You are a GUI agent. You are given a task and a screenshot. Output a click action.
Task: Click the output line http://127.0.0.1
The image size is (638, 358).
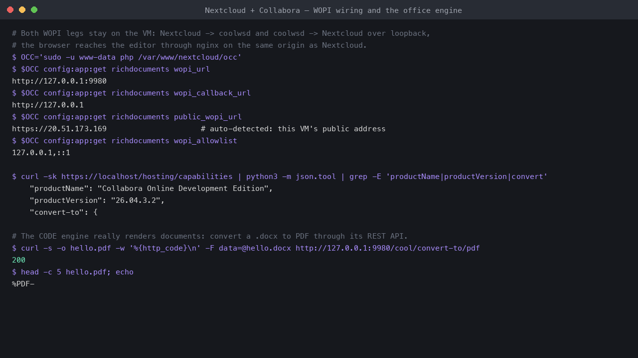click(48, 105)
